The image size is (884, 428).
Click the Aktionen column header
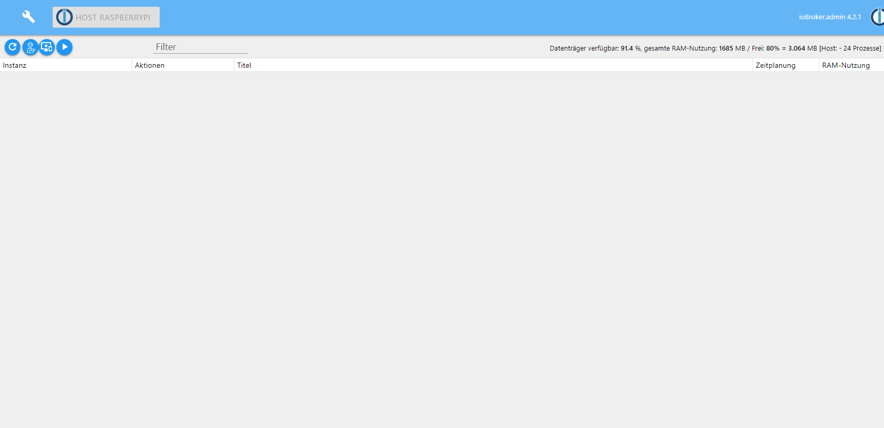coord(183,65)
